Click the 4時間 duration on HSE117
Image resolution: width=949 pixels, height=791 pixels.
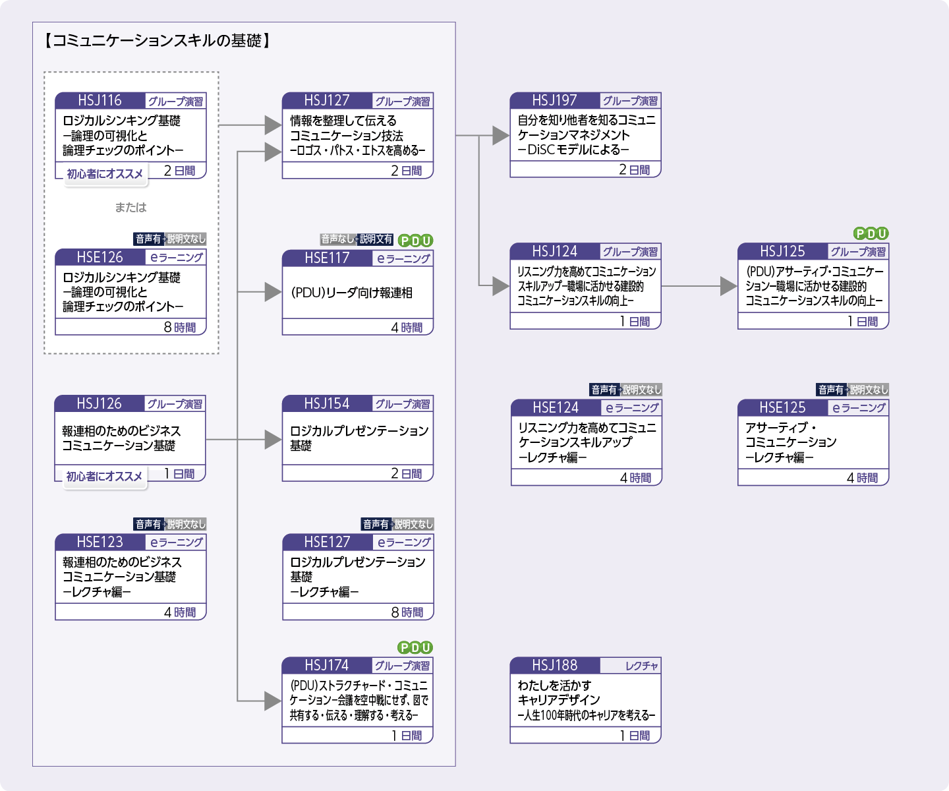407,327
